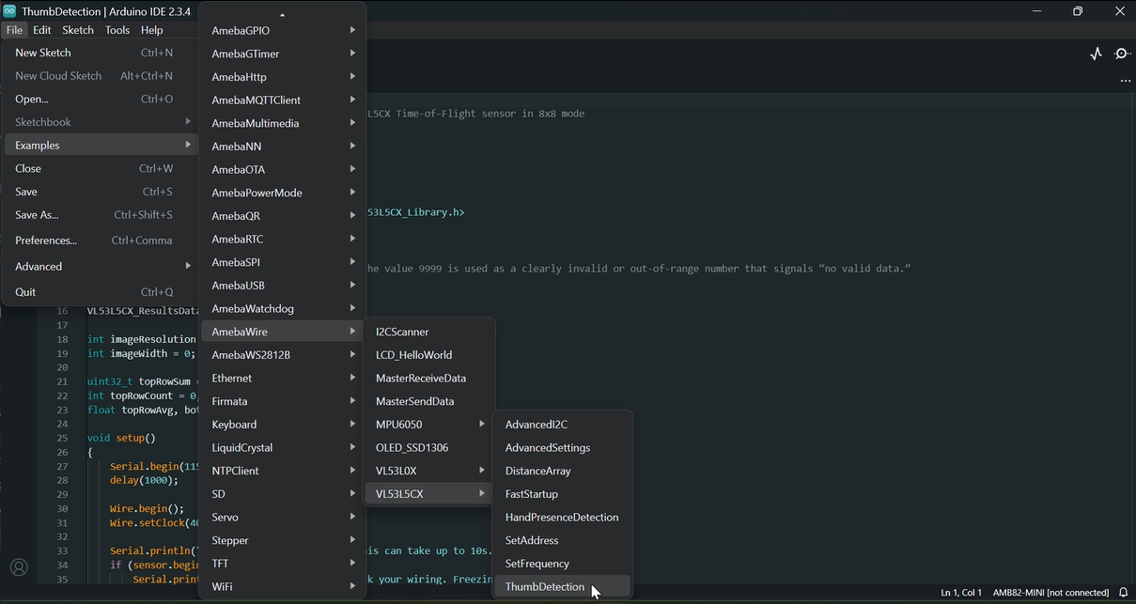Image resolution: width=1136 pixels, height=604 pixels.
Task: Click Preferences in File menu
Action: [x=46, y=240]
